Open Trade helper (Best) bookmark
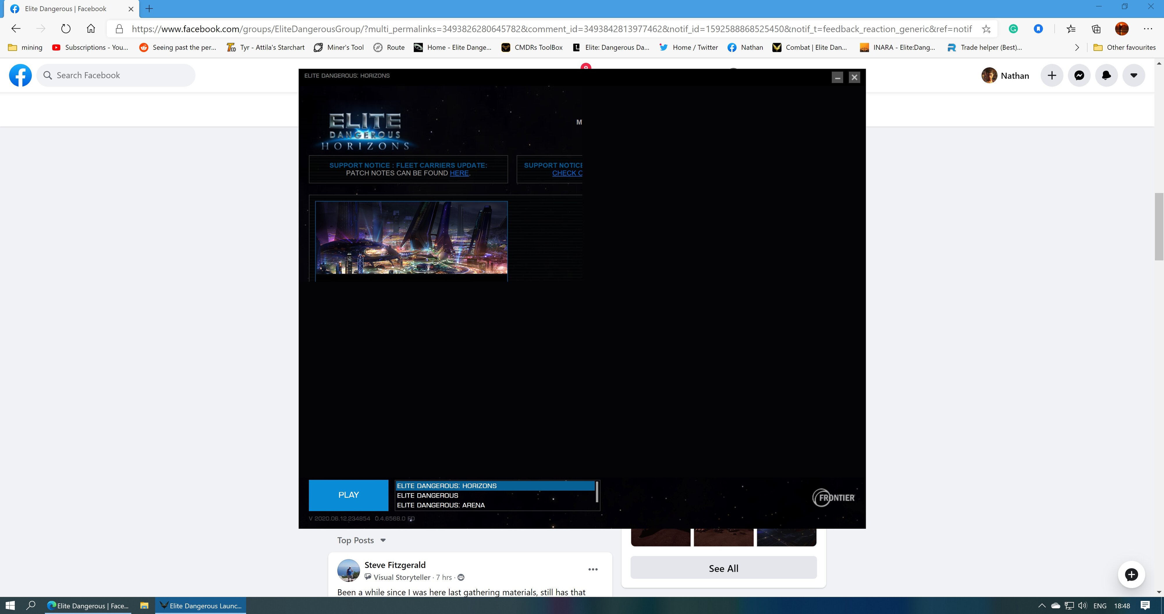 point(985,47)
